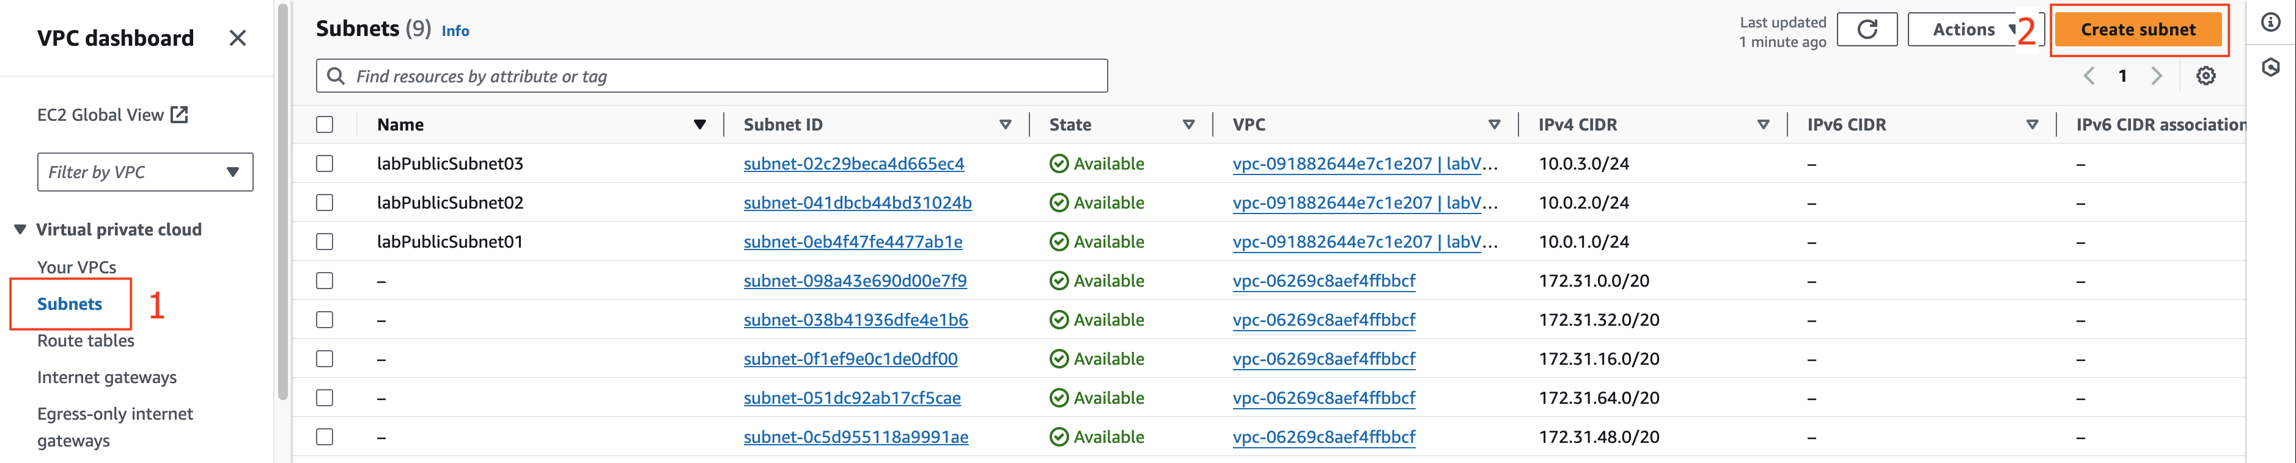
Task: Select checkbox for labPublicSubnet02
Action: pos(325,203)
